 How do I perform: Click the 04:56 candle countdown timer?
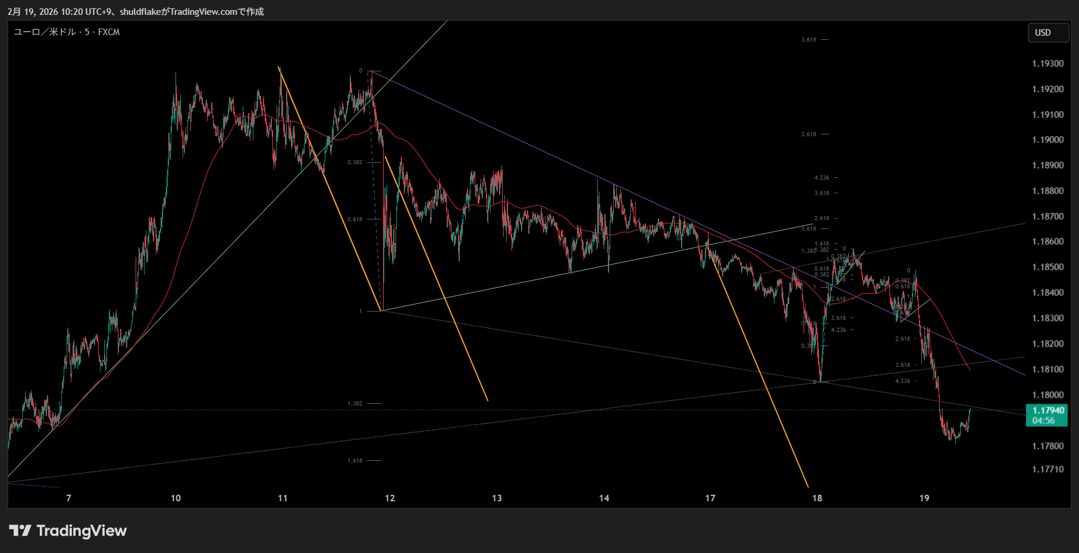(x=1044, y=421)
